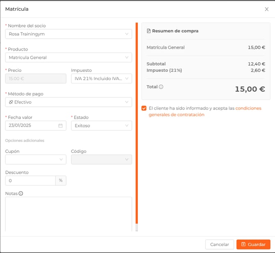
Task: Close the Matrícula dialog with the X
Action: click(266, 9)
